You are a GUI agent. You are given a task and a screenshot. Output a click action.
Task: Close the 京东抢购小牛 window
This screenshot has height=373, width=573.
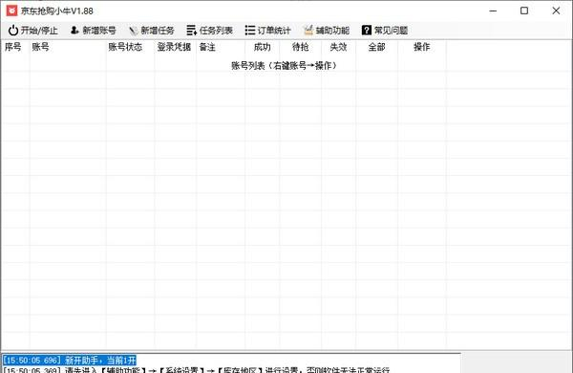pos(556,11)
